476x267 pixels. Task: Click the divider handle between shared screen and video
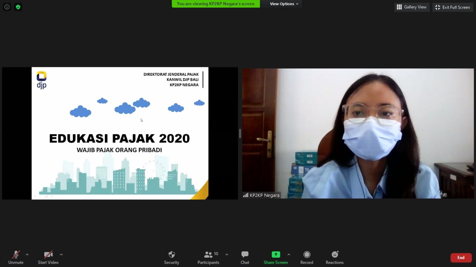240,133
